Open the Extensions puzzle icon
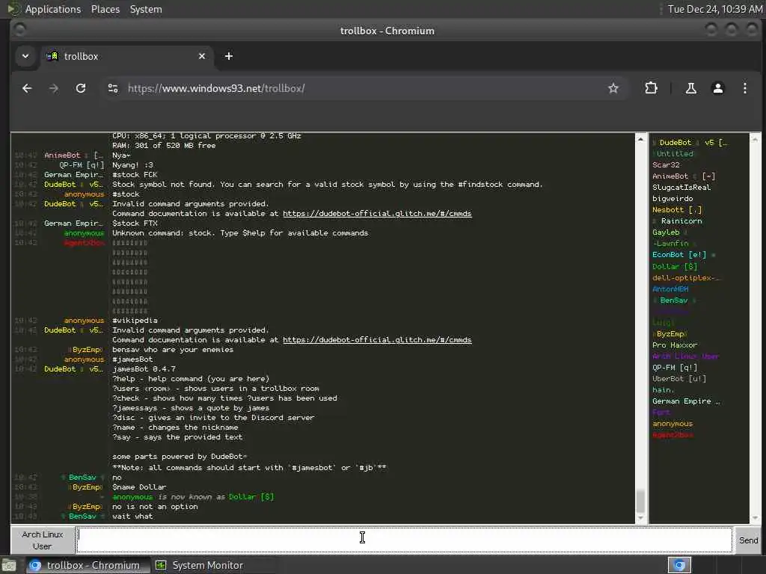The width and height of the screenshot is (766, 574). click(x=651, y=88)
